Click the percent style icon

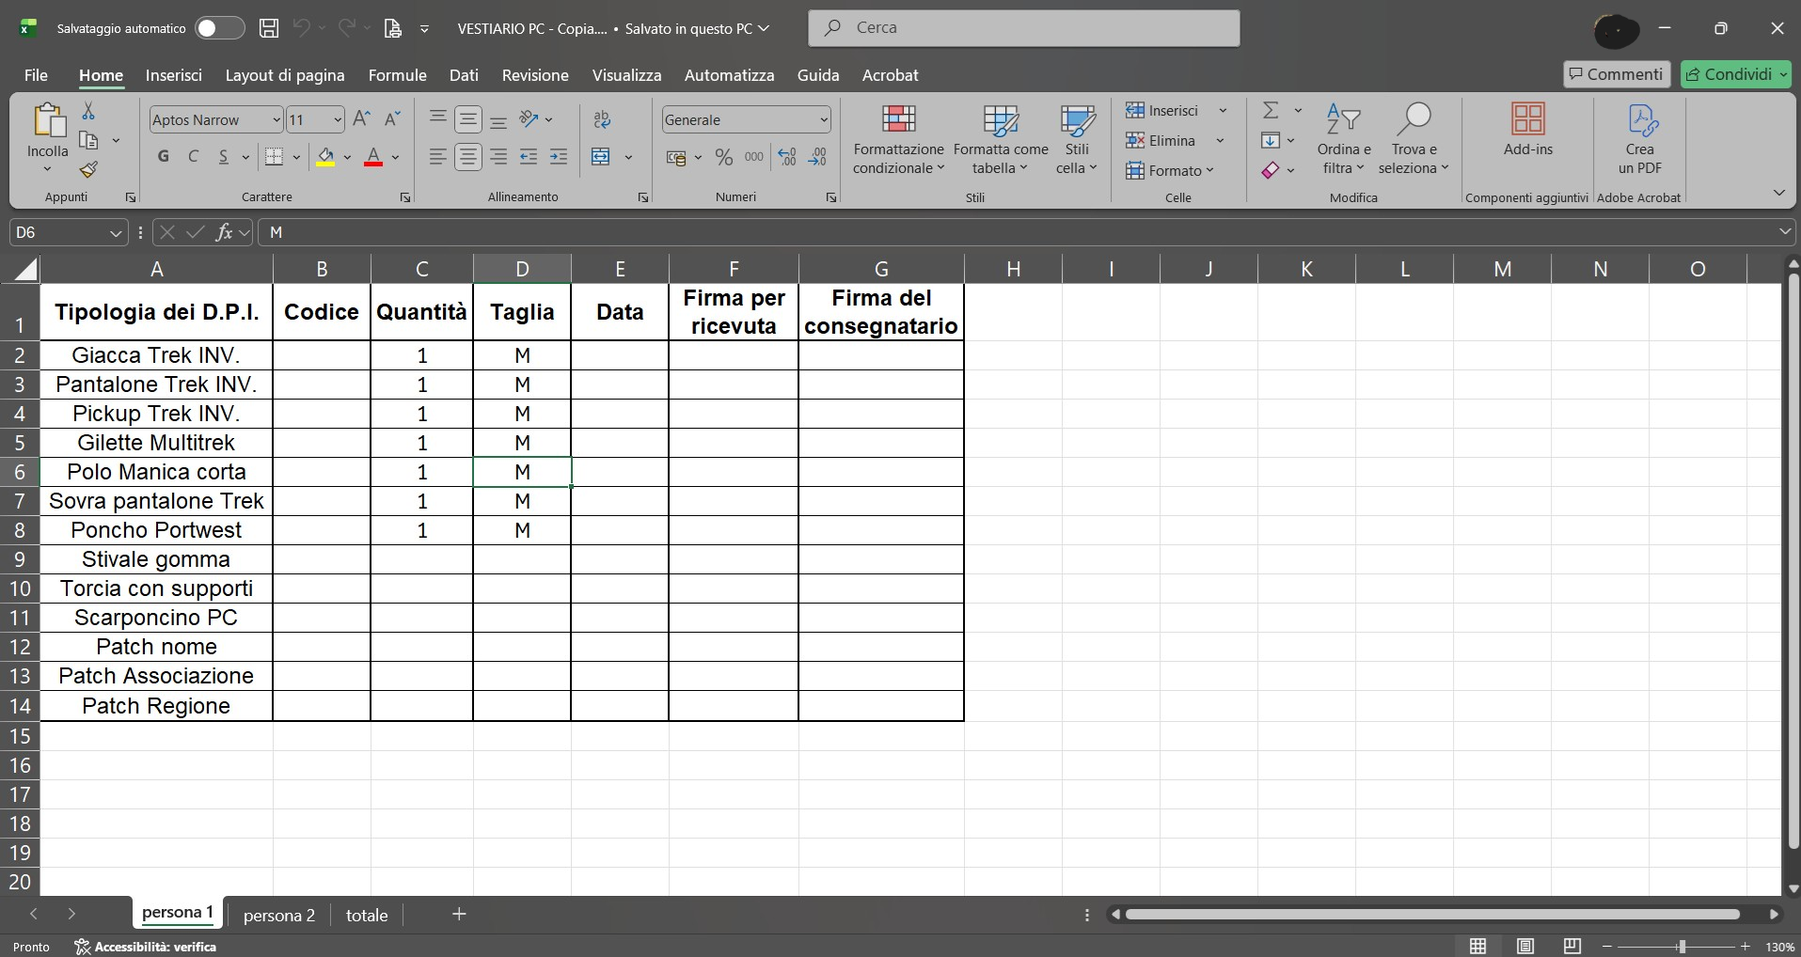(x=724, y=157)
